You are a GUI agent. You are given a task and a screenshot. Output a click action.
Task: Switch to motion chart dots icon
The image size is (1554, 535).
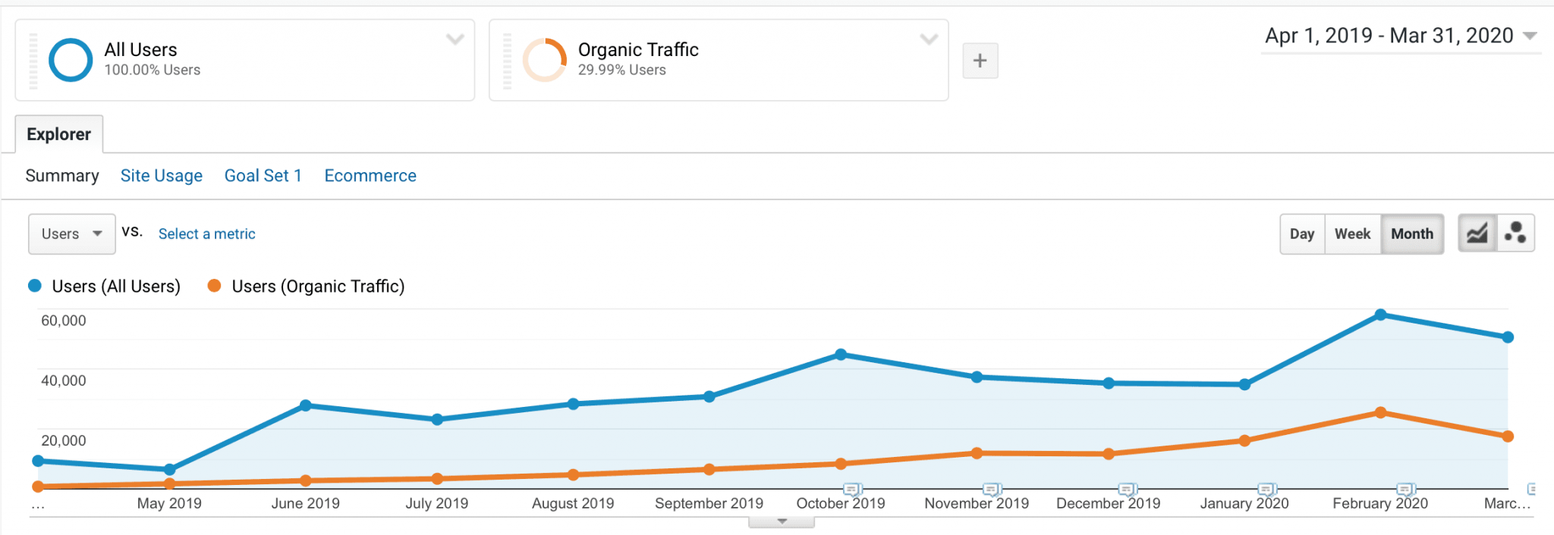click(x=1515, y=233)
